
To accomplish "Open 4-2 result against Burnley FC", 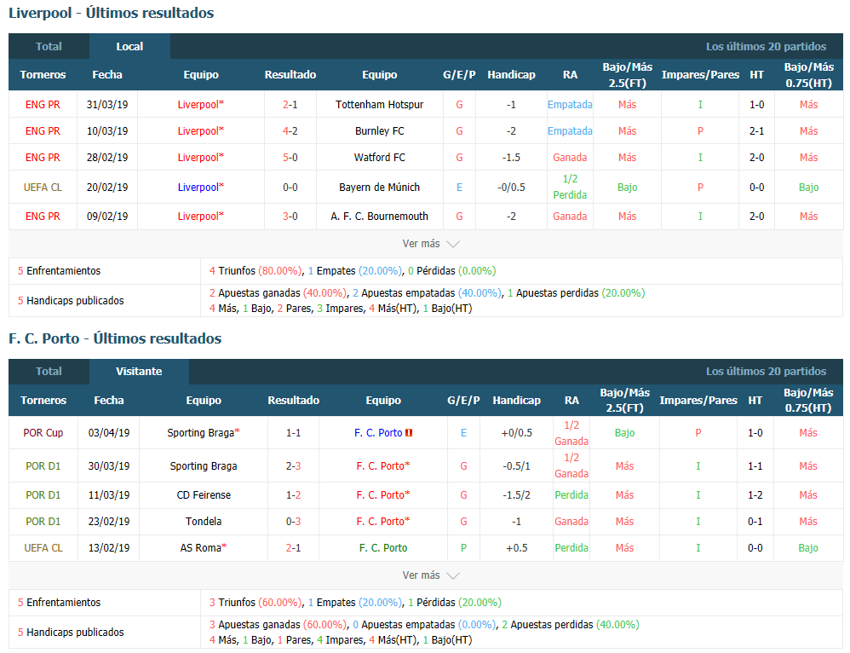I will [290, 130].
